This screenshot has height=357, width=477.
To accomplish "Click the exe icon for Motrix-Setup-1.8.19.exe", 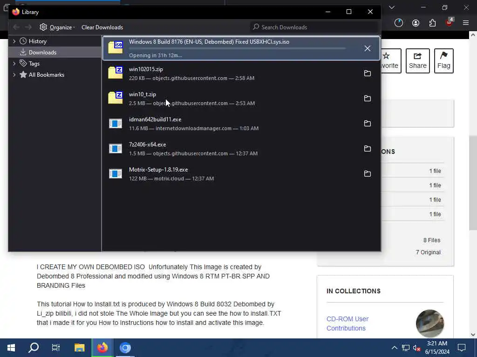I will (x=116, y=174).
